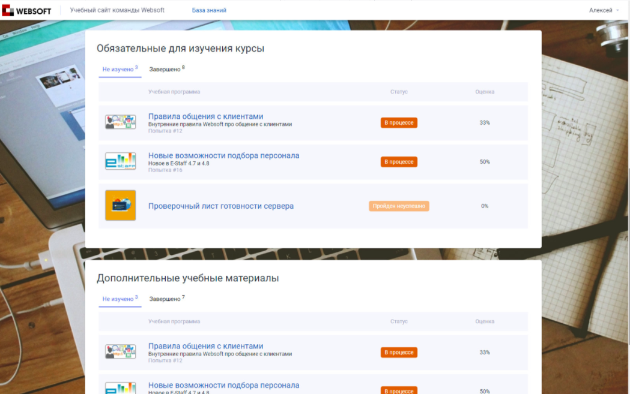Click the 33% score in mandatory courses
The height and width of the screenshot is (394, 630).
point(485,123)
